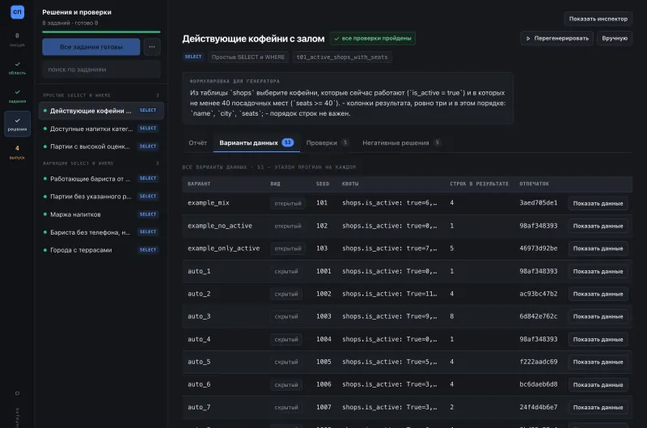Click the ВАРИАНТ column header
This screenshot has width=647, height=428.
pos(199,184)
